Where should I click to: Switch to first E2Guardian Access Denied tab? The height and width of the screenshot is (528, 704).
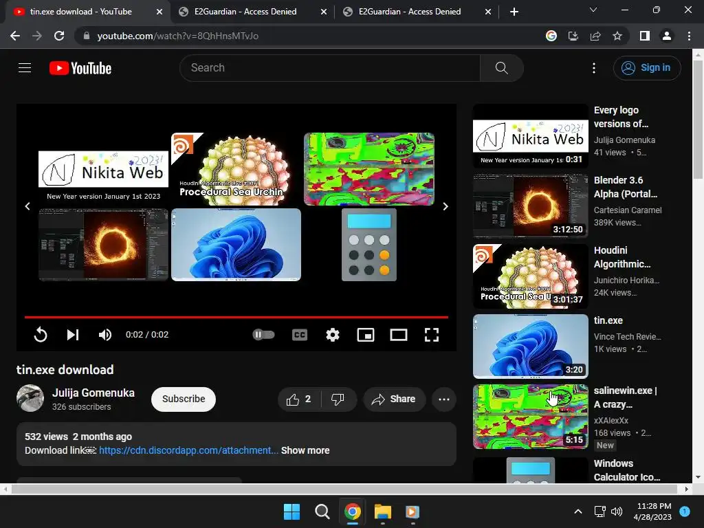point(245,12)
